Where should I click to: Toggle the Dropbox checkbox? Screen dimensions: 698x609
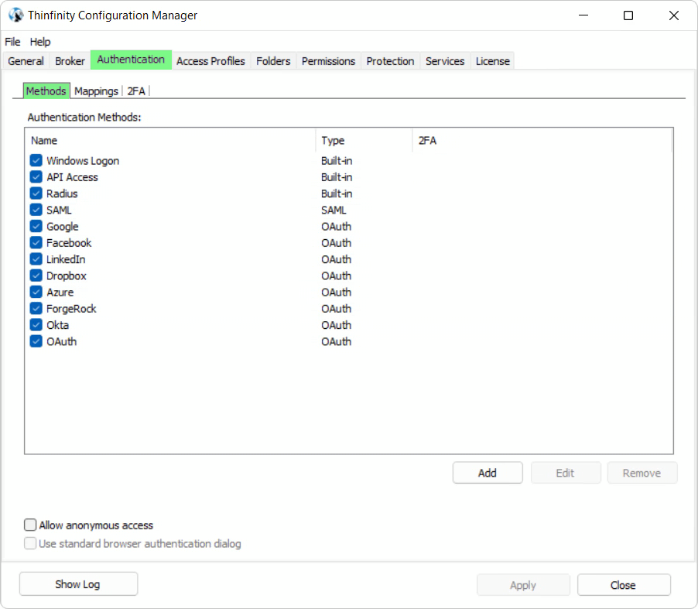click(x=36, y=275)
